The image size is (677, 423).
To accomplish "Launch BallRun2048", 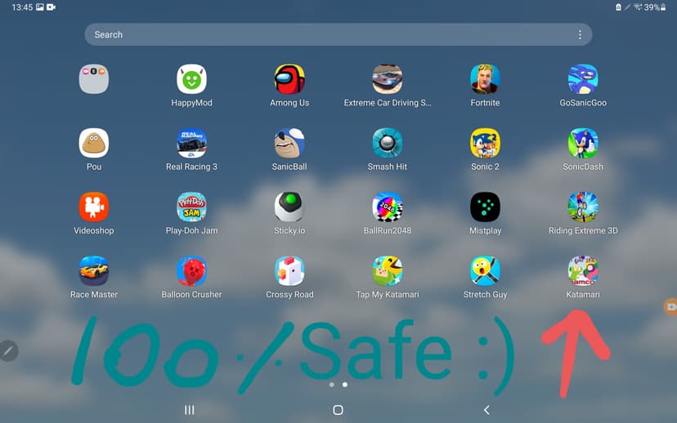I will click(388, 207).
